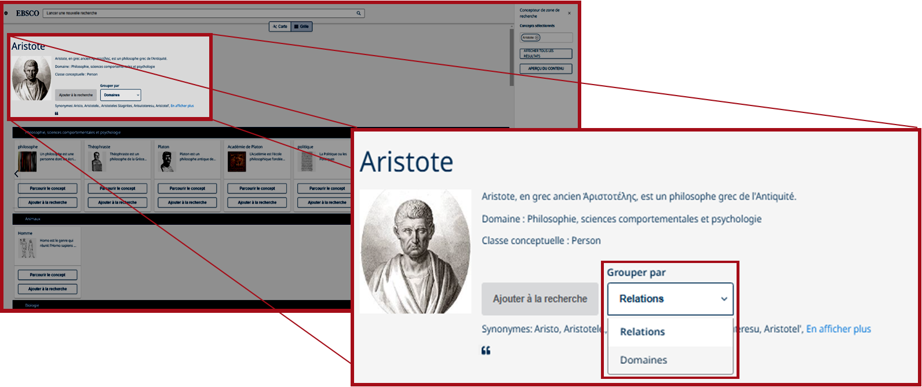Viewport: 922px width, 387px height.
Task: Click the quote icon in enlarged Aristote panel
Action: tap(486, 351)
